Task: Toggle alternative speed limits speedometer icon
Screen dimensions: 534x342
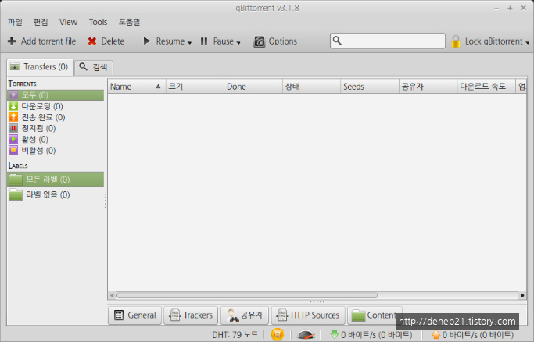Action: pos(305,335)
